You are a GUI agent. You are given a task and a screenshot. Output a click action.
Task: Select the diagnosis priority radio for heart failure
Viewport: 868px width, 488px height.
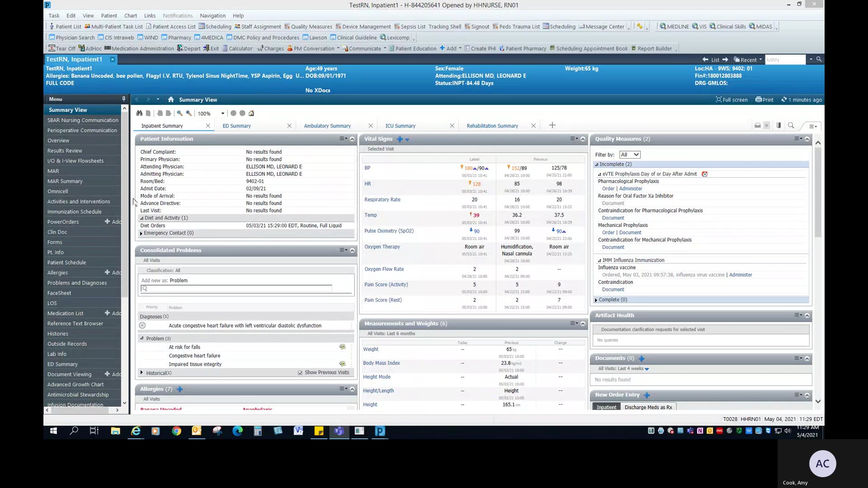142,325
